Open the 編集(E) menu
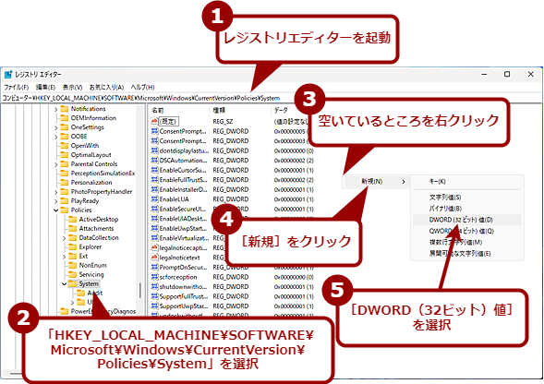This screenshot has width=544, height=384. tap(45, 87)
